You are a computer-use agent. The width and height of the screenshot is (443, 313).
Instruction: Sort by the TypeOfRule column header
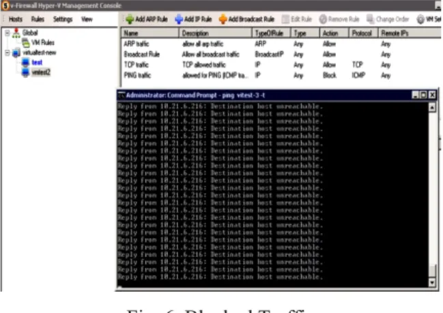[x=271, y=33]
